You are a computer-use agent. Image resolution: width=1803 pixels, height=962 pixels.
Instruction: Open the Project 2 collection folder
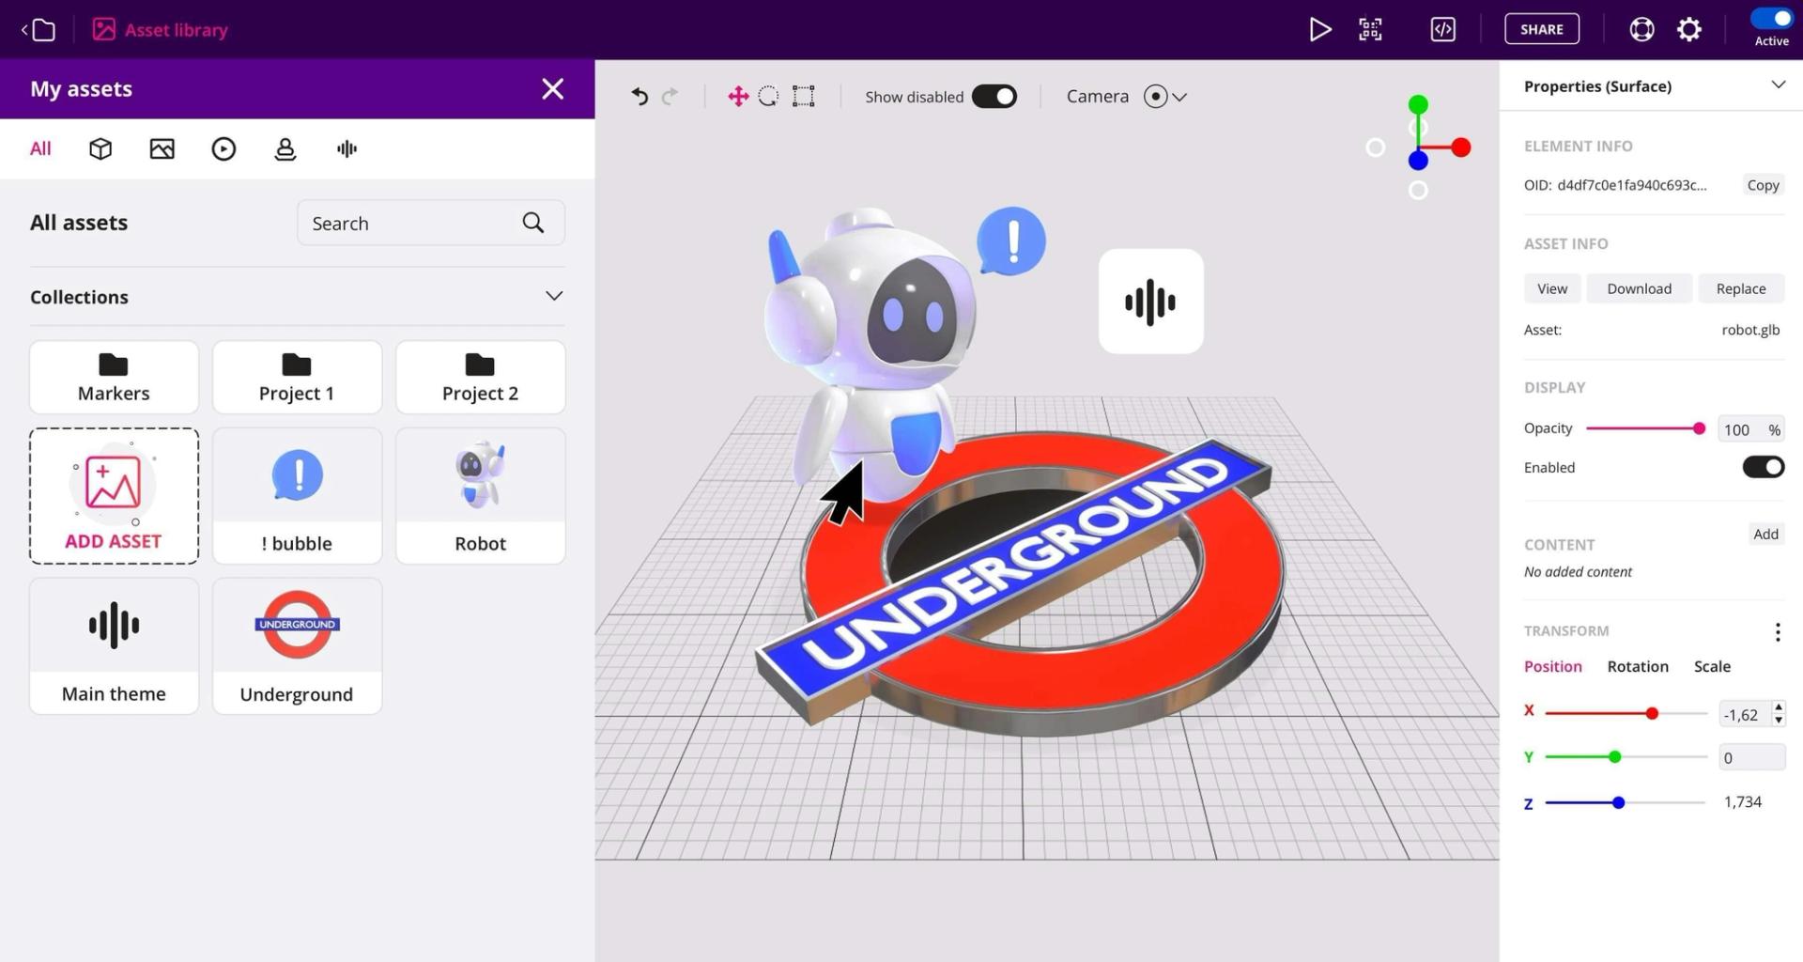[x=480, y=378]
